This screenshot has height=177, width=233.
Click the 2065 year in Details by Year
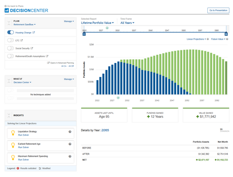coord(105,130)
